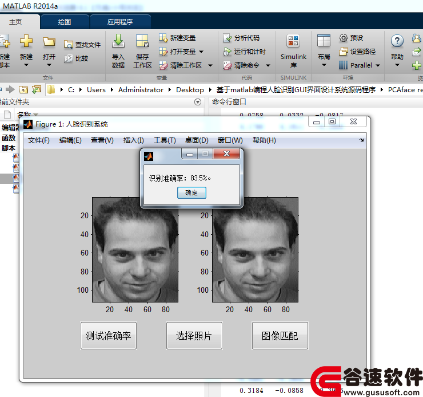Click the New Variable (新建变量) icon
This screenshot has width=423, height=397.
[163, 38]
